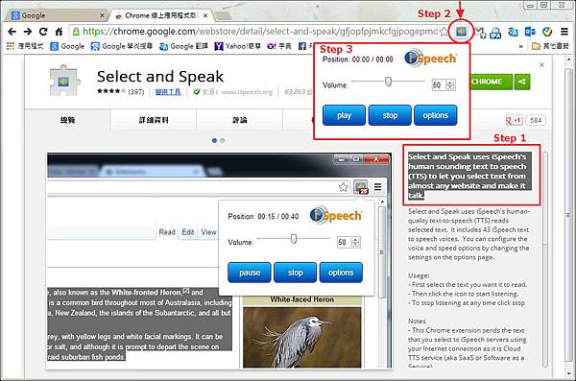Image resolution: width=576 pixels, height=381 pixels.
Task: Open the Chrome hamburger menu
Action: (564, 32)
